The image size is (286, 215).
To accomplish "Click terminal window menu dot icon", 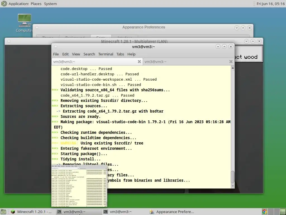I will pos(56,47).
